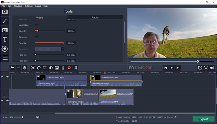Open clip properties gear icon
Image resolution: width=217 pixels, height=124 pixels.
click(x=69, y=68)
